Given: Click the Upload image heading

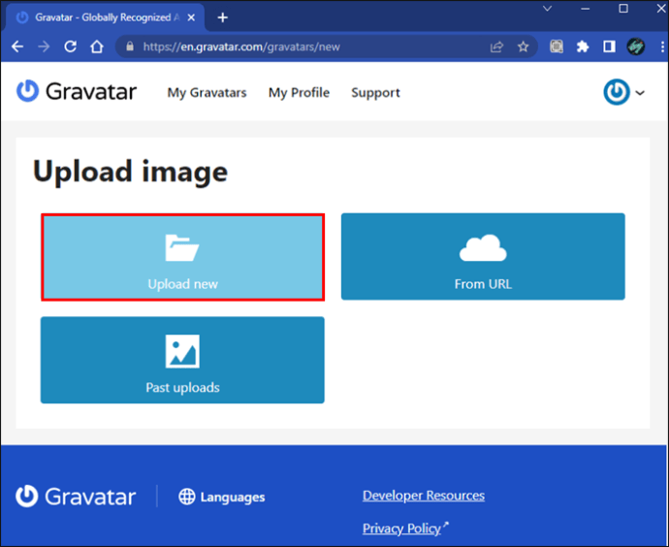Looking at the screenshot, I should 131,172.
